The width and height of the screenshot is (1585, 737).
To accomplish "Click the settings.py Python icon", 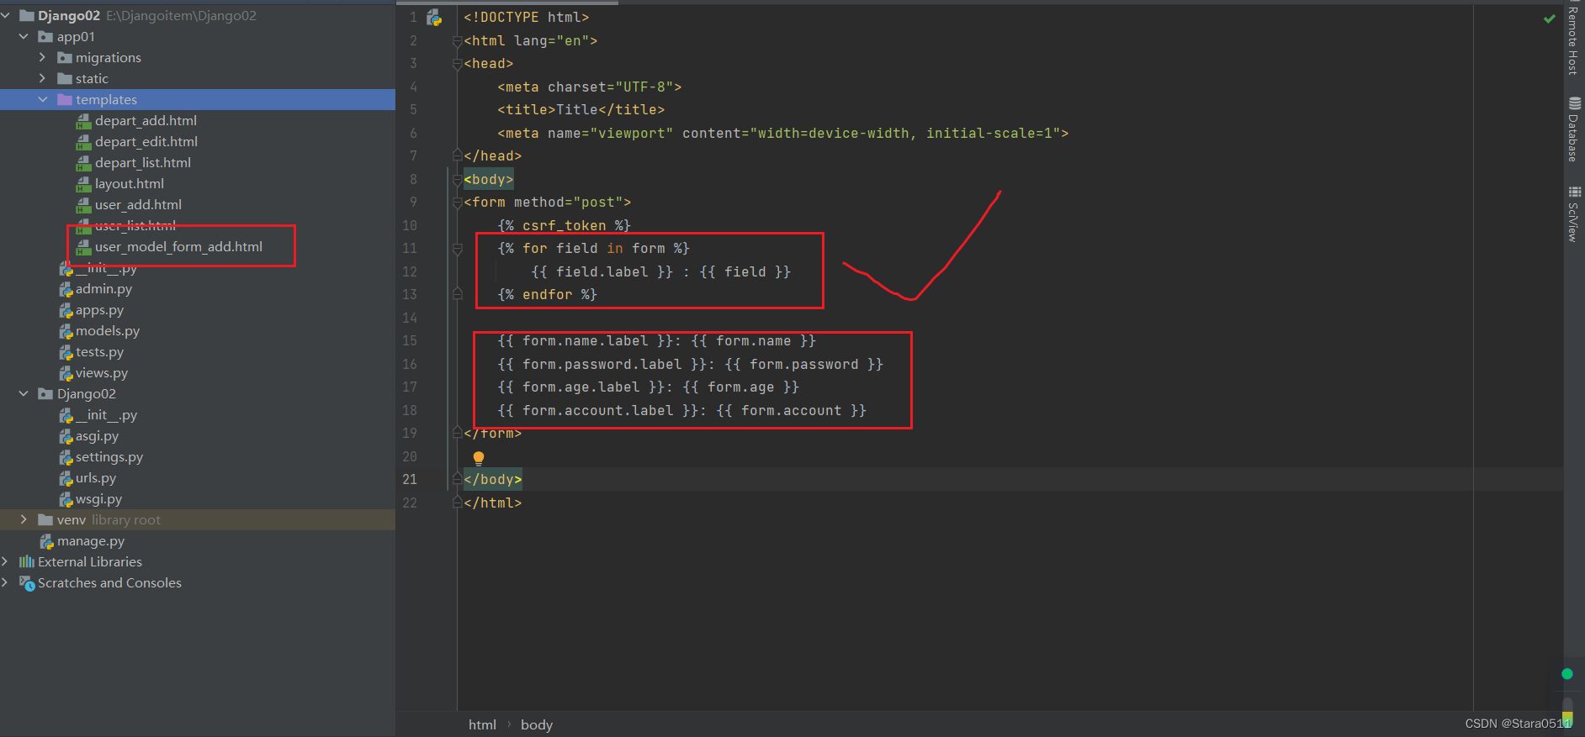I will pyautogui.click(x=66, y=457).
